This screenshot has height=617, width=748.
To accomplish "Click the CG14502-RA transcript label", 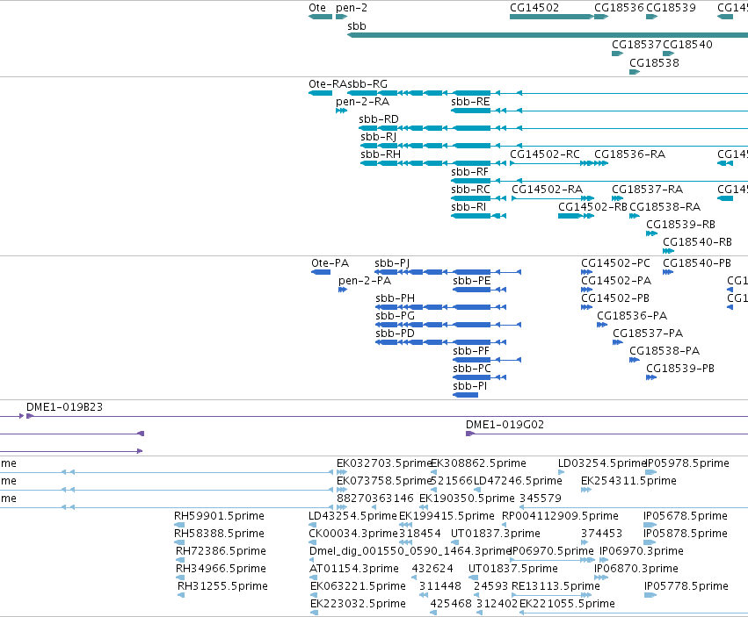I will pyautogui.click(x=548, y=190).
